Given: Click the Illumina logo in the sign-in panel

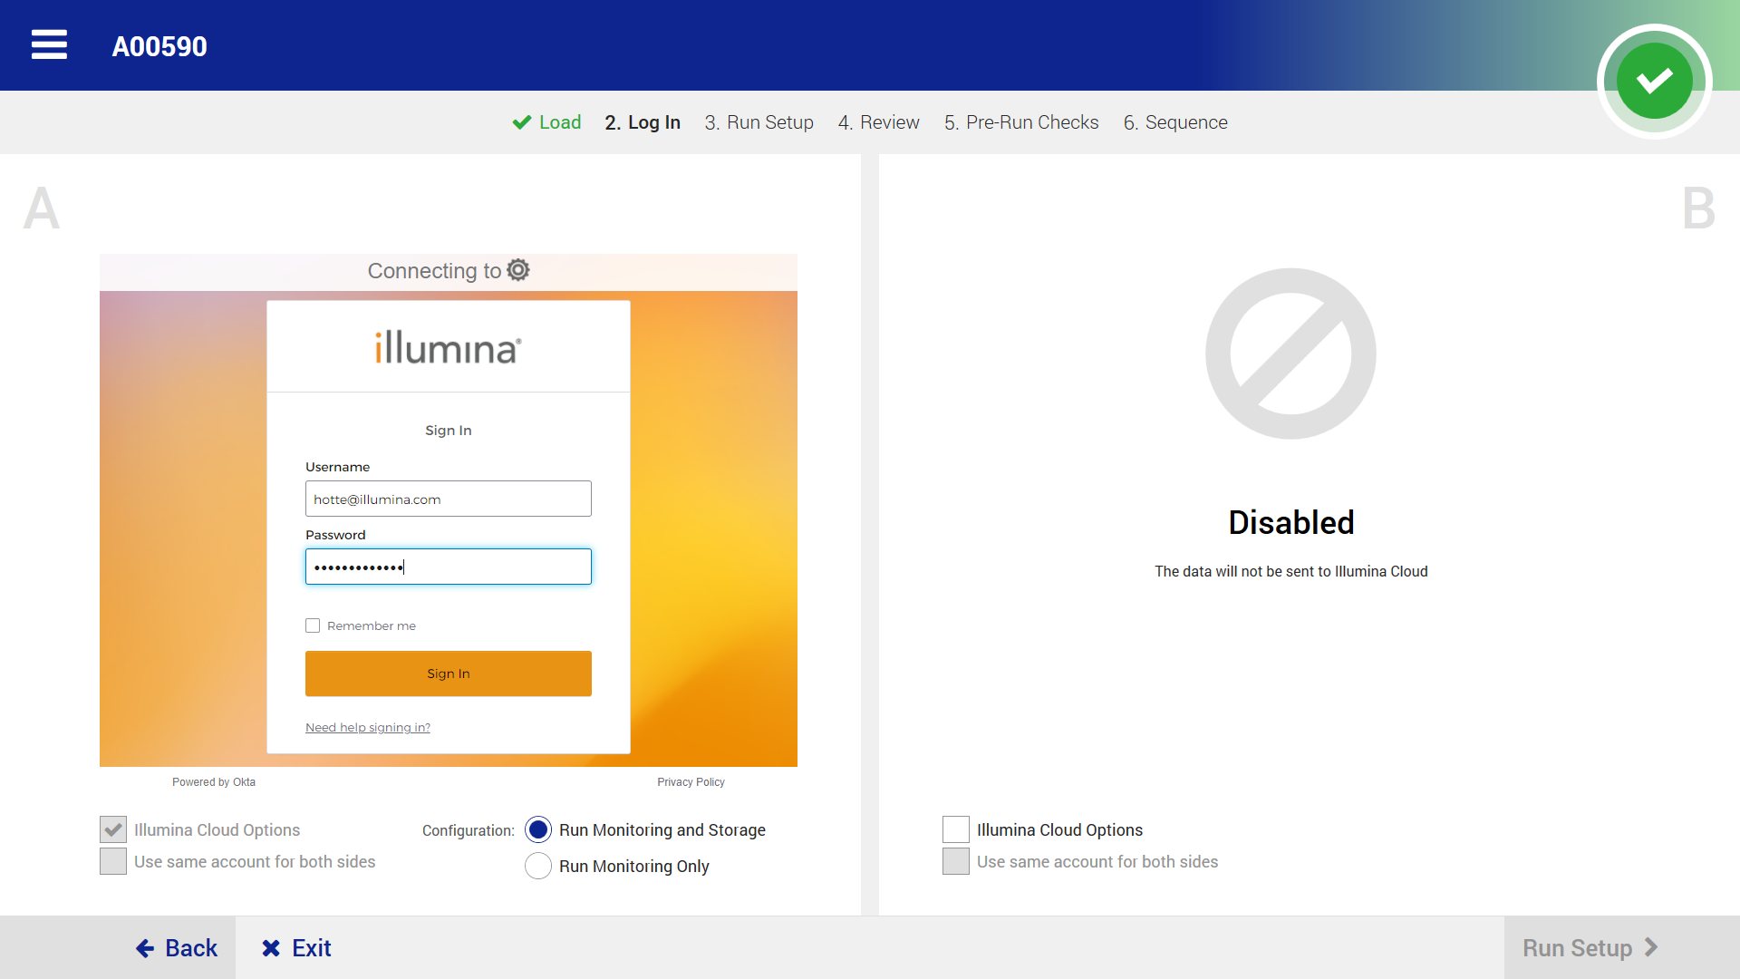Looking at the screenshot, I should pyautogui.click(x=449, y=348).
